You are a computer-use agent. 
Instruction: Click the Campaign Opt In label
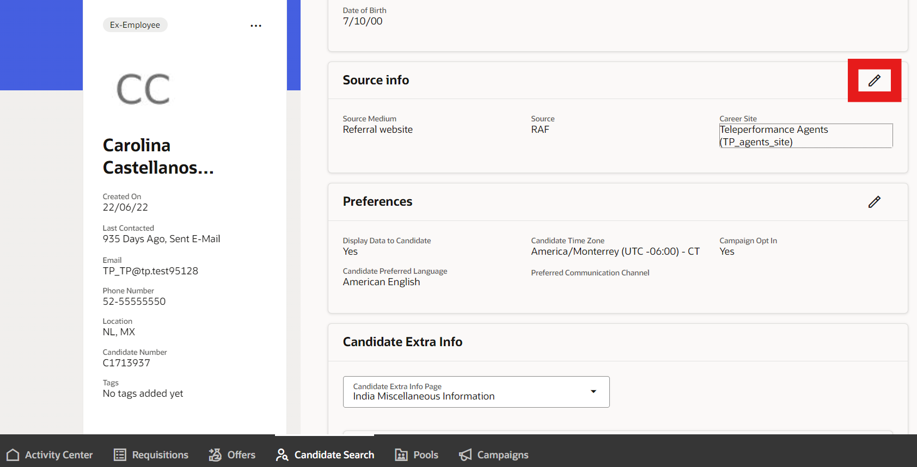[x=748, y=241]
